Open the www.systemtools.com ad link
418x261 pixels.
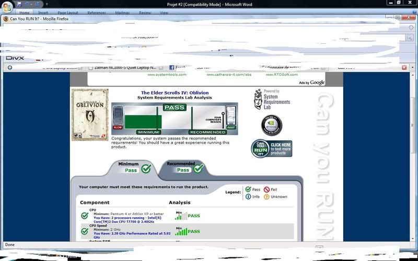point(167,75)
